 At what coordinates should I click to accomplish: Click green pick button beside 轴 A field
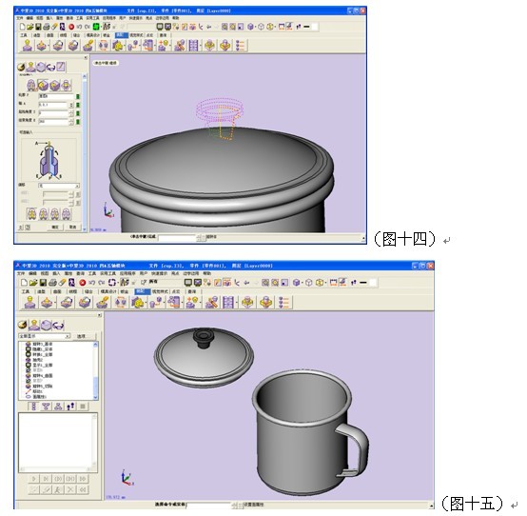[78, 105]
